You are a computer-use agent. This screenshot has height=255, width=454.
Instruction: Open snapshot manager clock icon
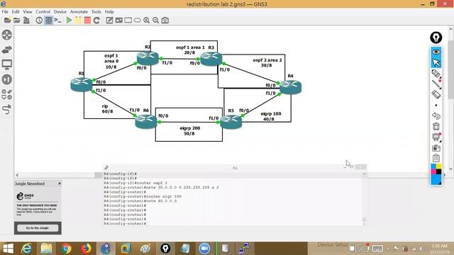39,21
